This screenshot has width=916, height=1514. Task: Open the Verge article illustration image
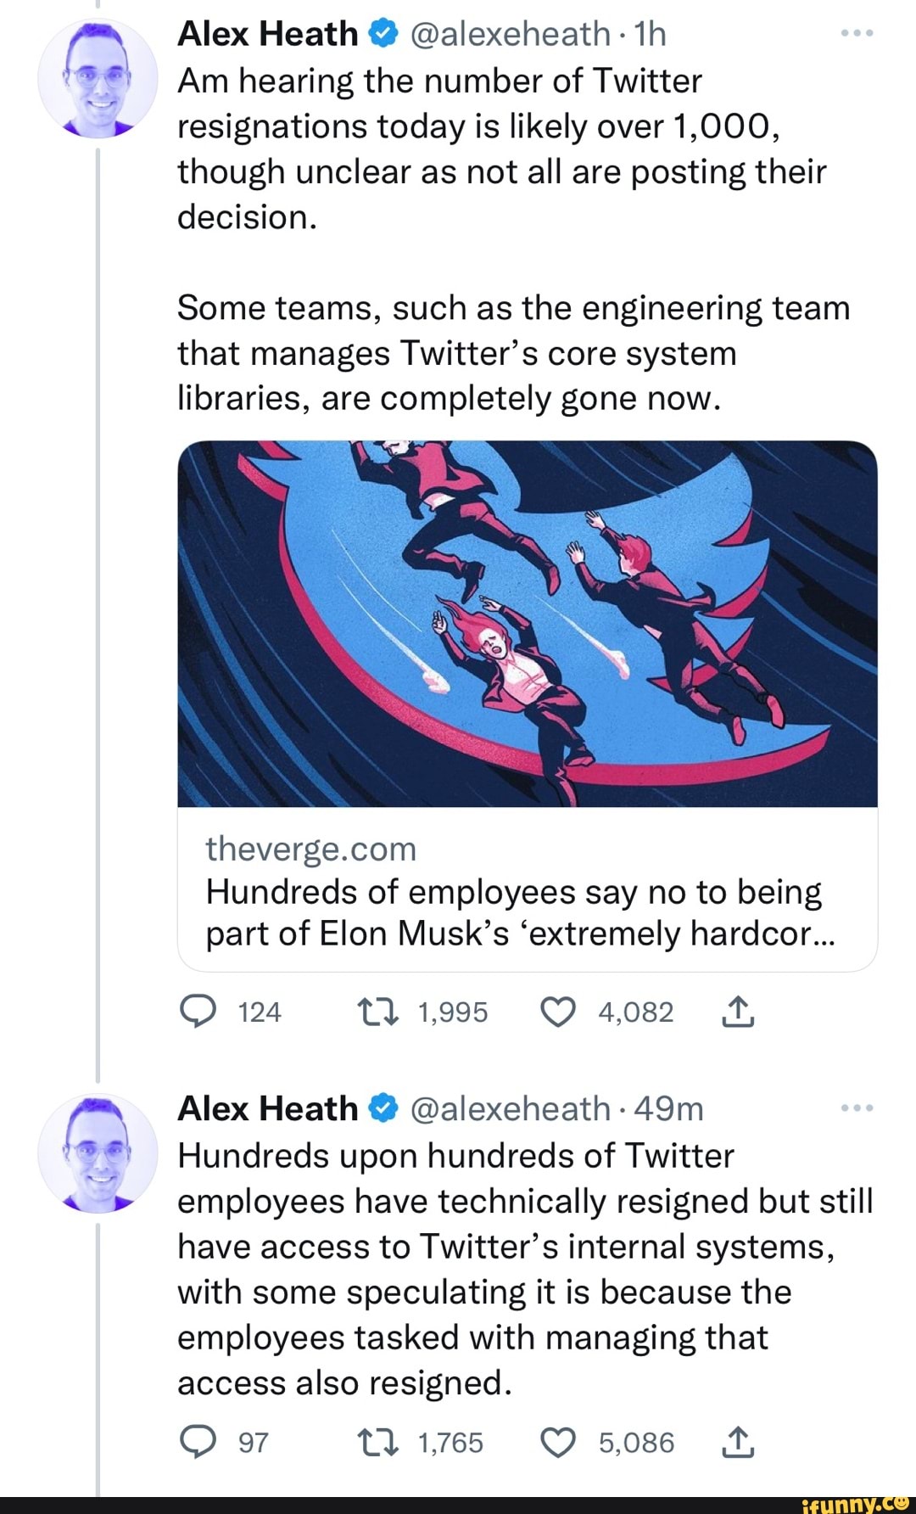coord(527,624)
